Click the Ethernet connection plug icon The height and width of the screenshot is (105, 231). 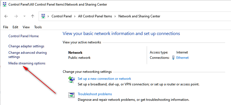pos(173,58)
